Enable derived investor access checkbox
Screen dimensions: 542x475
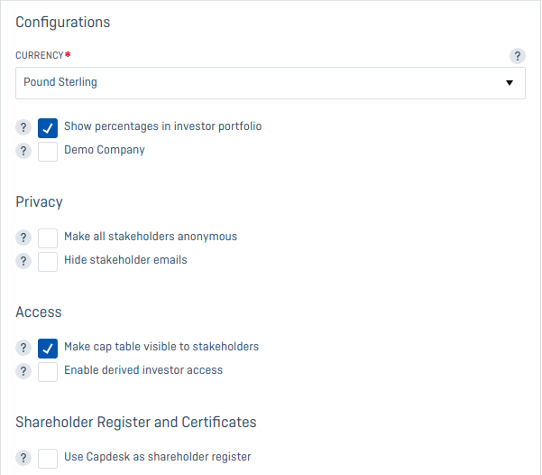pos(48,372)
